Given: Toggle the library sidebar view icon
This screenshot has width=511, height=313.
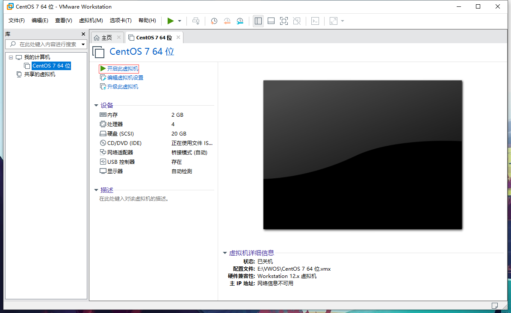Looking at the screenshot, I should click(258, 21).
